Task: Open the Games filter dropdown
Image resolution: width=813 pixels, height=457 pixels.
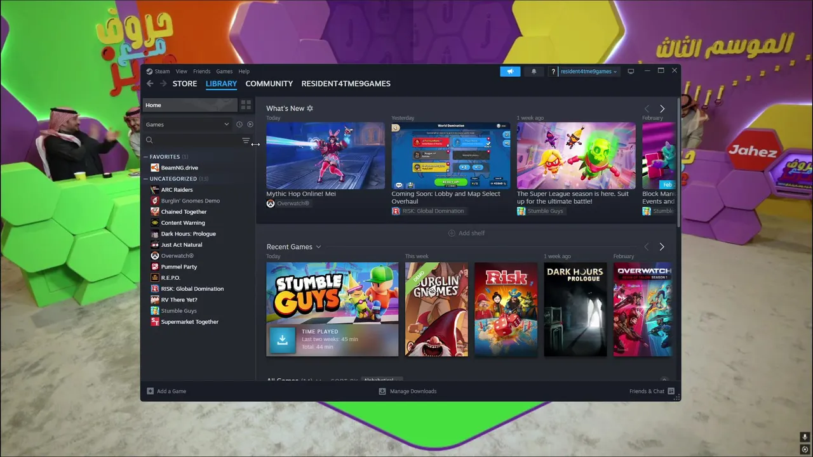Action: tap(187, 124)
